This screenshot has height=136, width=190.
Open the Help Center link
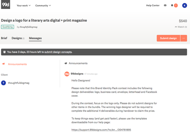pos(153,5)
